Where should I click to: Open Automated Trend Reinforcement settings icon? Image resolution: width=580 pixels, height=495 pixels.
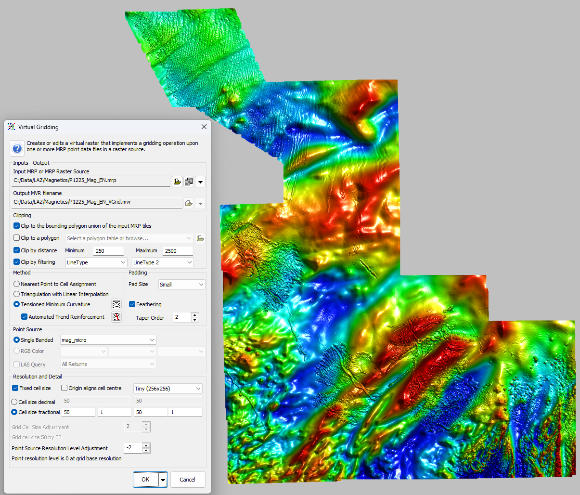click(x=116, y=317)
